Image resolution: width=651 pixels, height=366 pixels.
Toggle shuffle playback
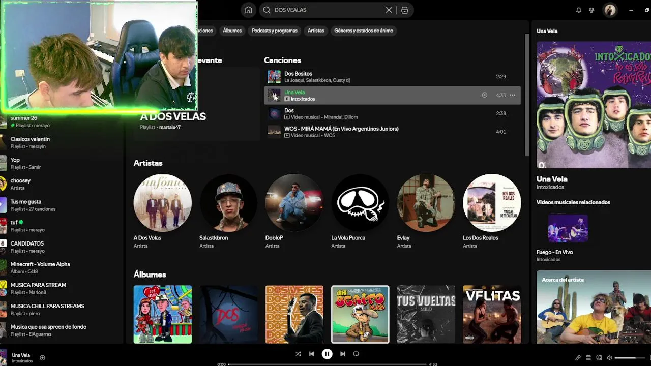[x=298, y=354]
